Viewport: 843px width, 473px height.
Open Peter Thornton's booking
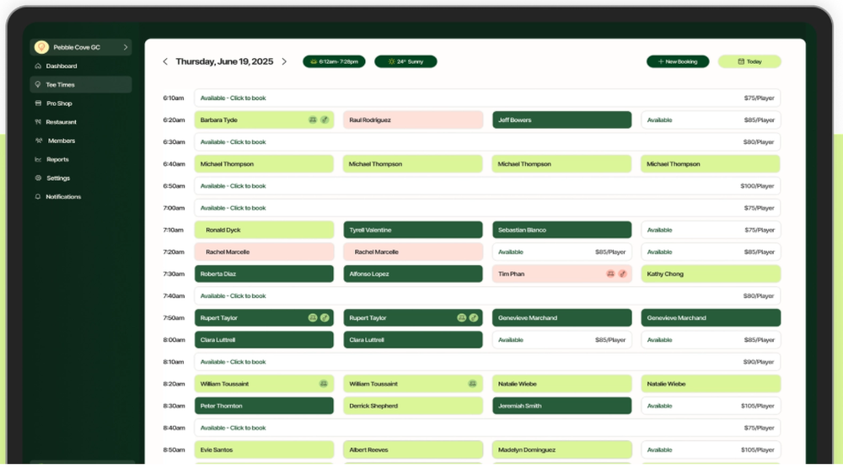(x=264, y=407)
